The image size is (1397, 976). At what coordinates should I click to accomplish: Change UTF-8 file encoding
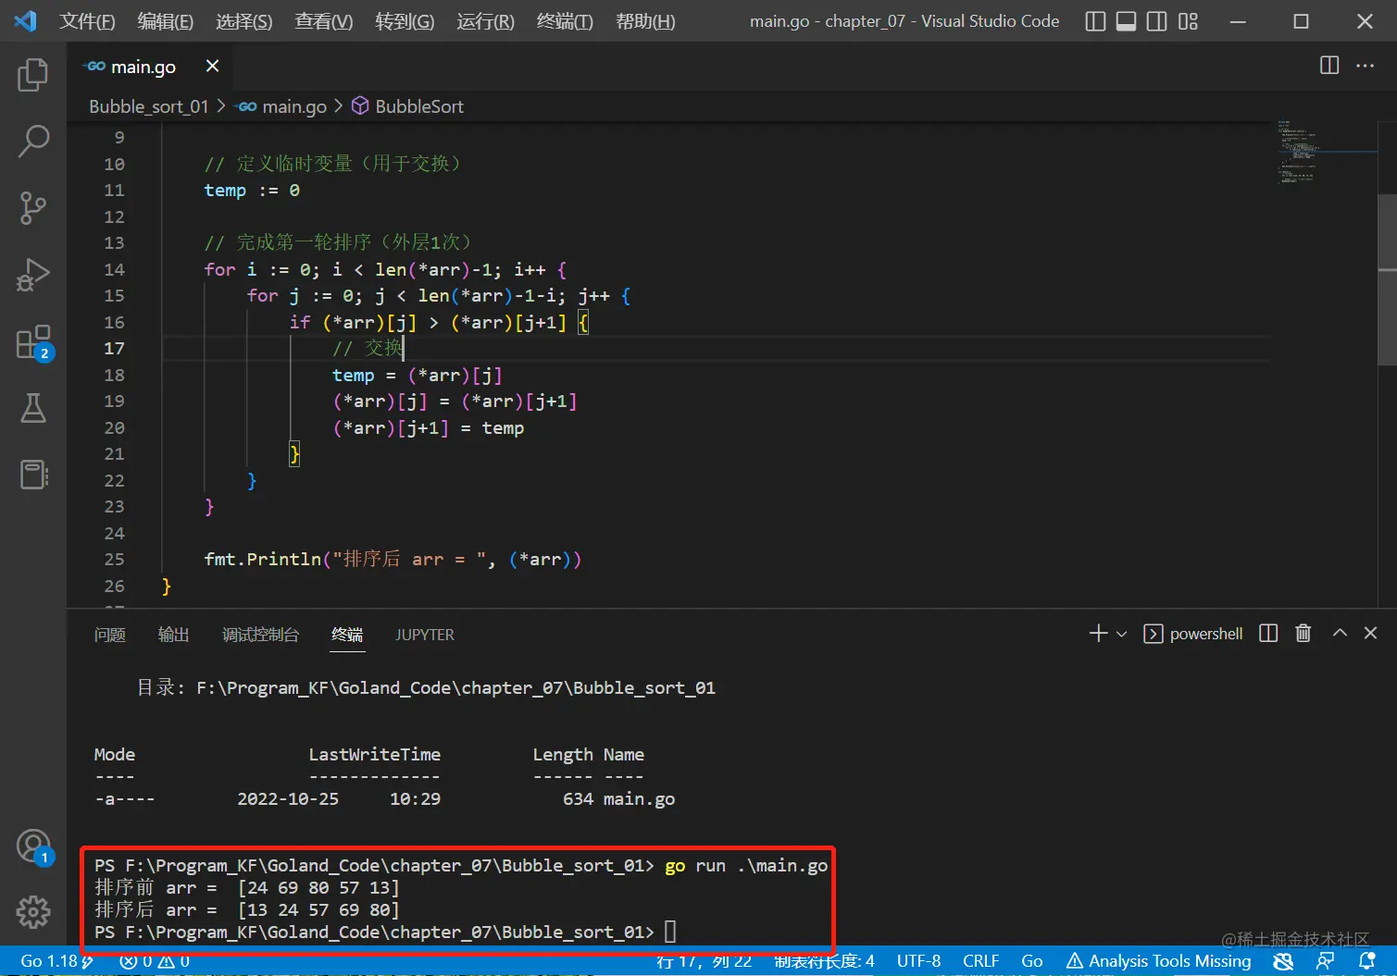tap(918, 961)
